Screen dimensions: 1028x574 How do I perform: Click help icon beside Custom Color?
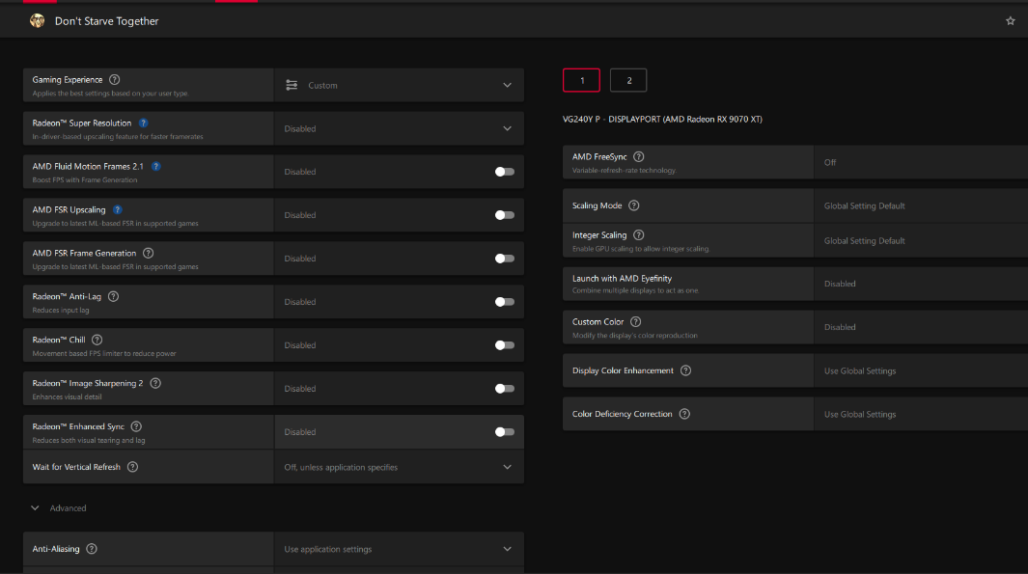635,321
